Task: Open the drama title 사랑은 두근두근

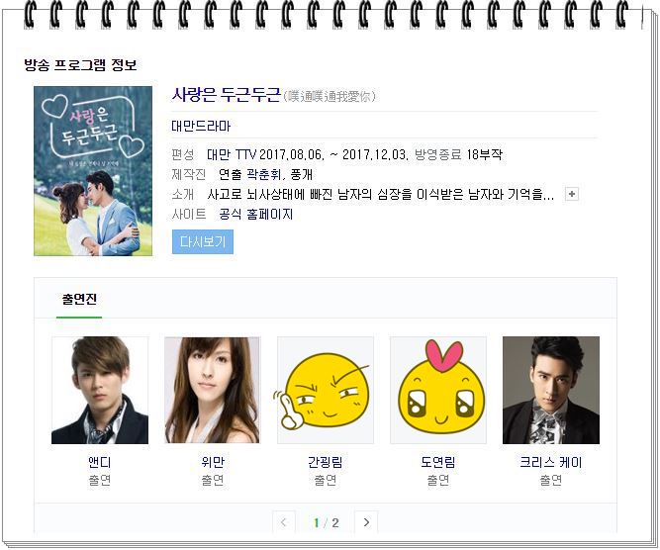Action: pos(226,95)
